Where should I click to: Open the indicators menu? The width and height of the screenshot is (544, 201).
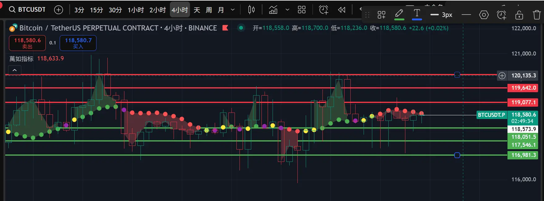point(273,10)
